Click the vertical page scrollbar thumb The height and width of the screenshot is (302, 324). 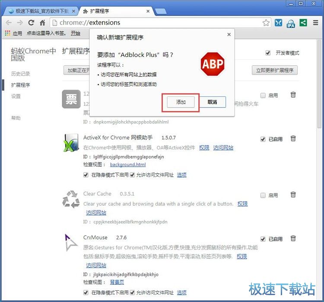[x=319, y=85]
